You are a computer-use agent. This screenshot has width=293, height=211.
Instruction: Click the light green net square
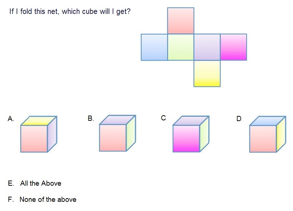(x=180, y=47)
